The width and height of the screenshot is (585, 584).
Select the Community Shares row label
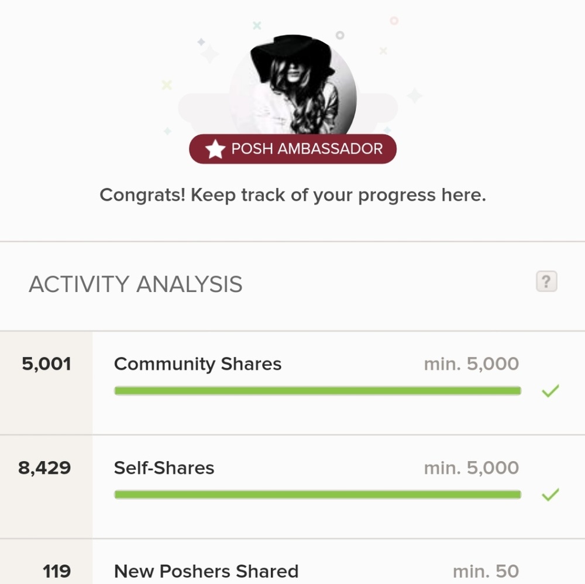coord(198,364)
